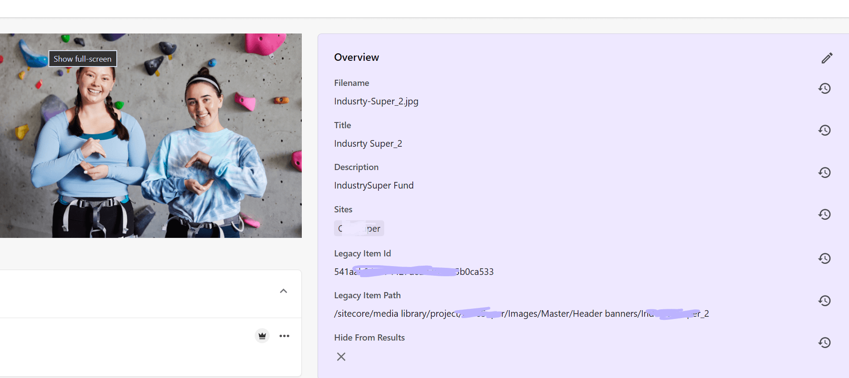Select the site tag under Sites
This screenshot has width=849, height=378.
(359, 228)
